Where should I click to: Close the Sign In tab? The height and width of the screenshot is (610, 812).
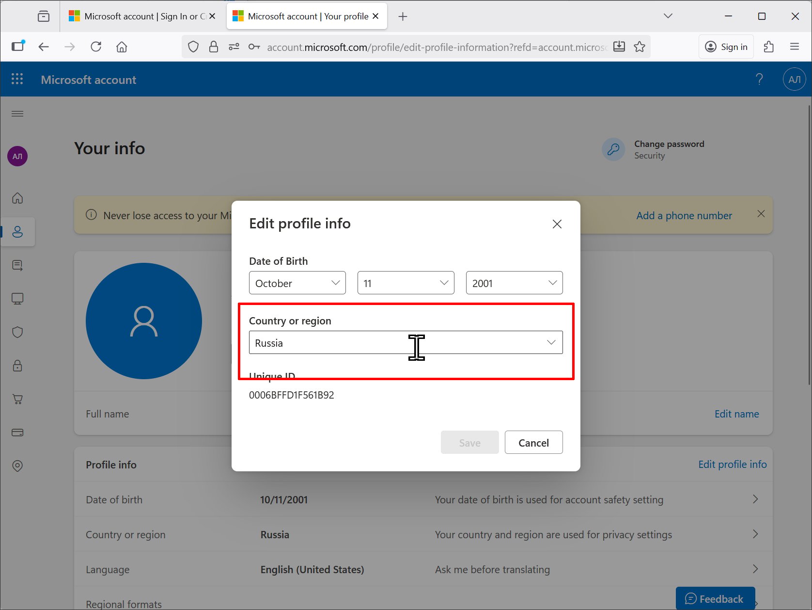(x=212, y=16)
